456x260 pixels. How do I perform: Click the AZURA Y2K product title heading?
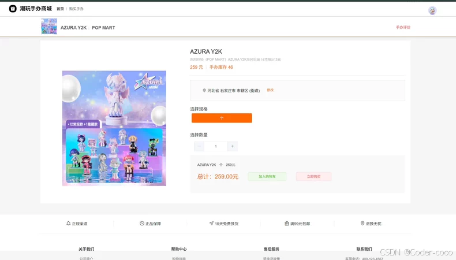pyautogui.click(x=206, y=51)
